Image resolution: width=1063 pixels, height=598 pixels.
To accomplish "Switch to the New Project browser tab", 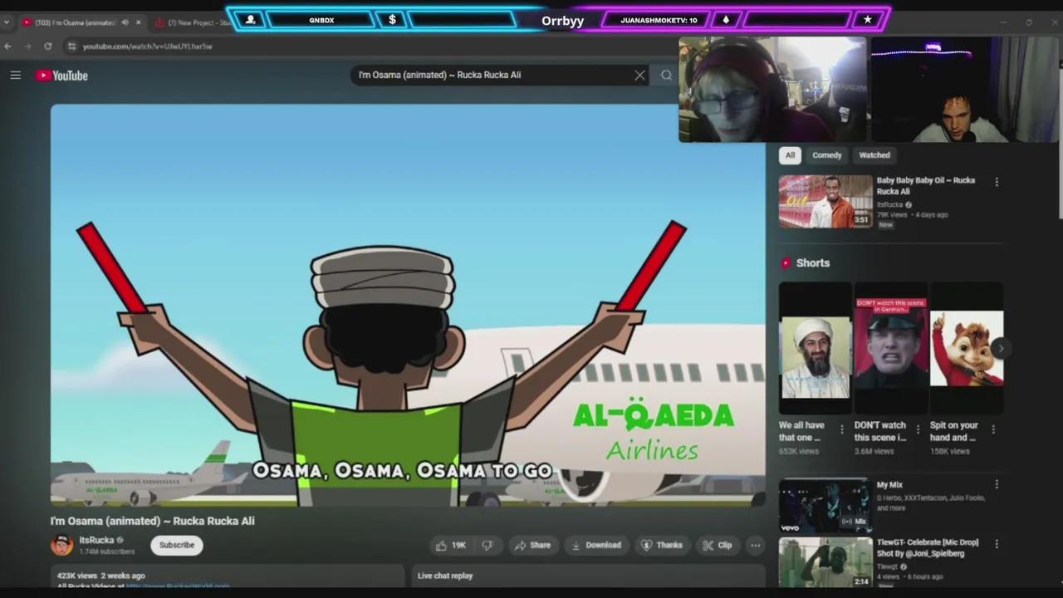I will [x=194, y=22].
